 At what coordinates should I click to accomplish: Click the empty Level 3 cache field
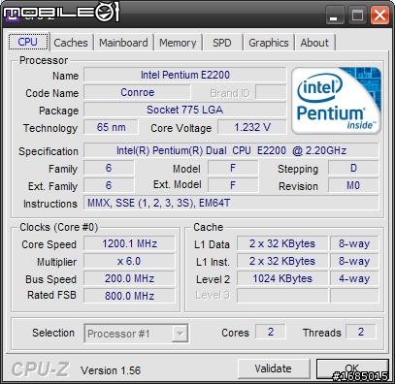click(x=282, y=296)
